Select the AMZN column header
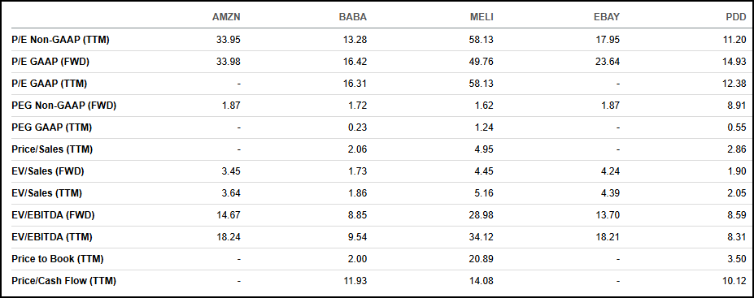The height and width of the screenshot is (298, 754). coord(226,17)
